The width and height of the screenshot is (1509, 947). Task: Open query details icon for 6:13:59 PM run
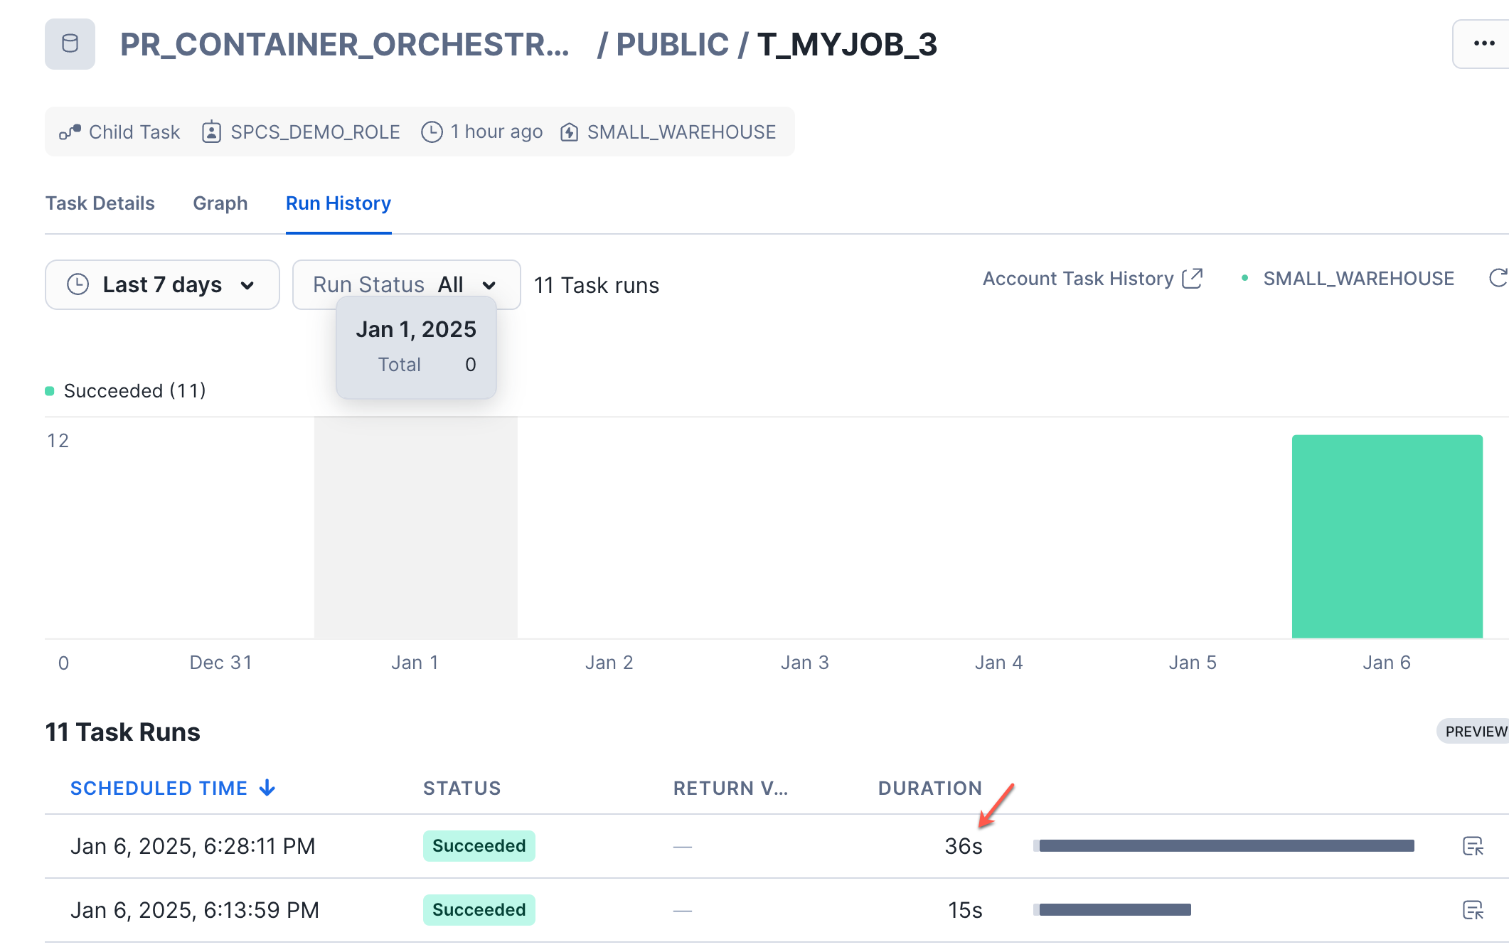pyautogui.click(x=1472, y=910)
